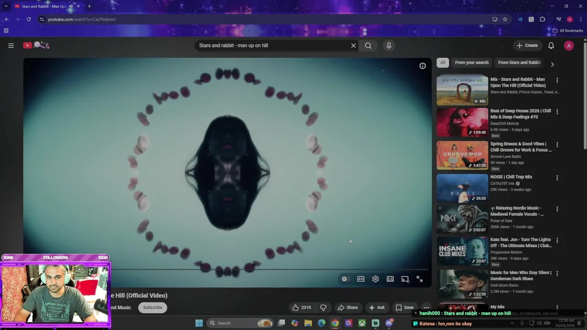The width and height of the screenshot is (587, 330).
Task: Save video to a playlist
Action: pos(404,308)
